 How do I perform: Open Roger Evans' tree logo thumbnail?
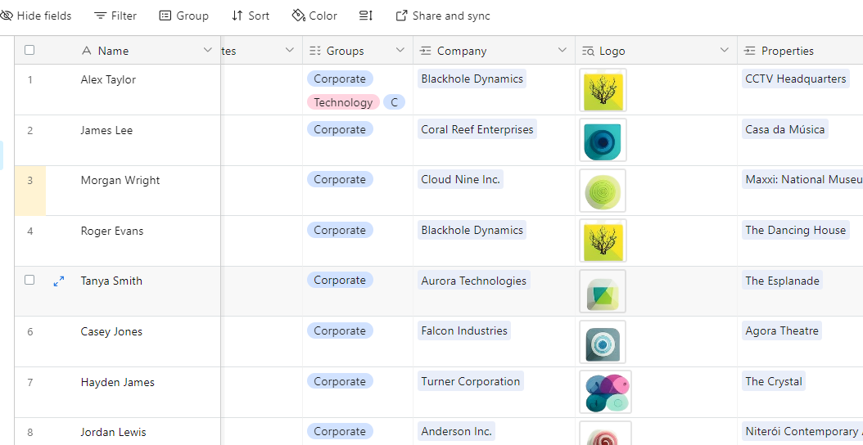pyautogui.click(x=603, y=241)
